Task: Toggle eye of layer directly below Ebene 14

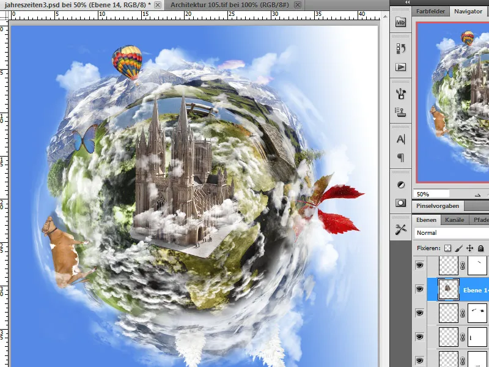Action: coord(419,313)
